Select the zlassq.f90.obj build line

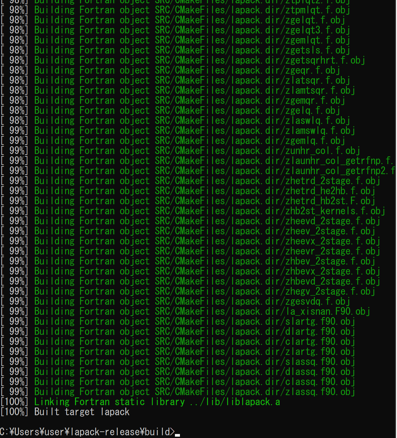pyautogui.click(x=178, y=392)
